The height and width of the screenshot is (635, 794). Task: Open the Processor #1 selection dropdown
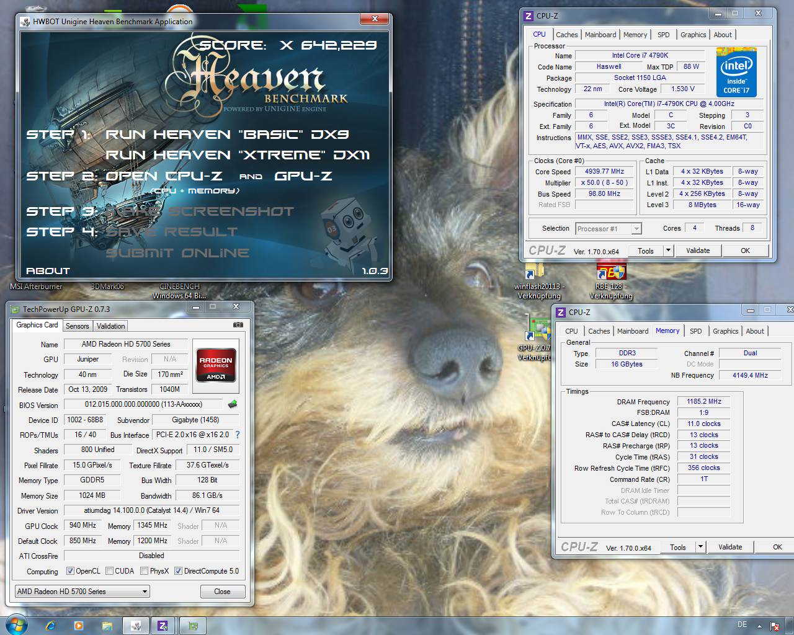(x=608, y=229)
